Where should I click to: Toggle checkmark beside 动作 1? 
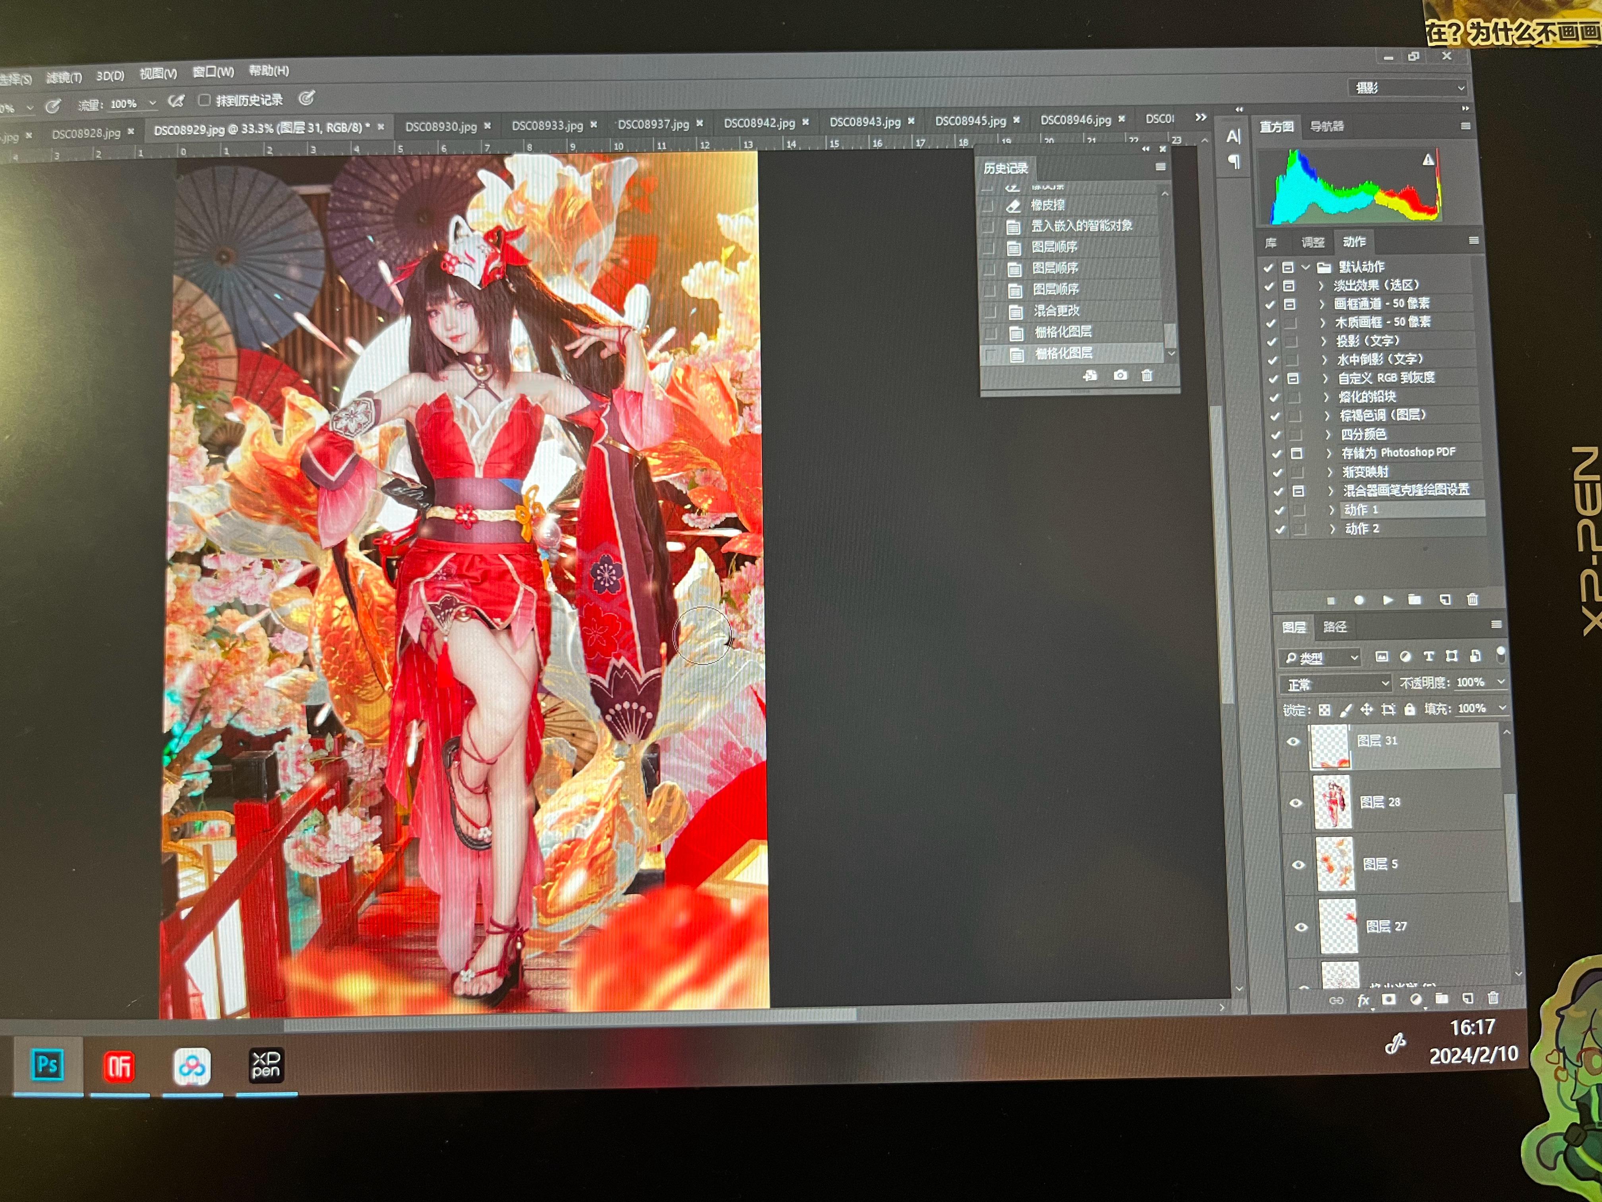click(x=1279, y=510)
